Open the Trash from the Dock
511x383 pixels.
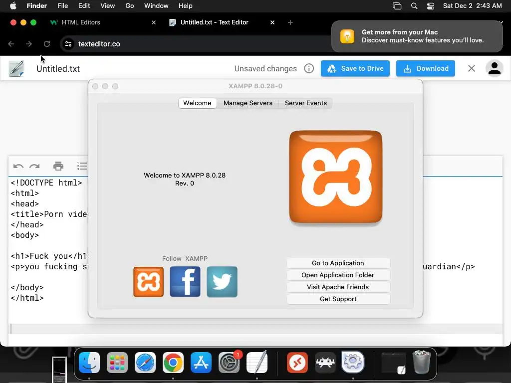(x=422, y=362)
